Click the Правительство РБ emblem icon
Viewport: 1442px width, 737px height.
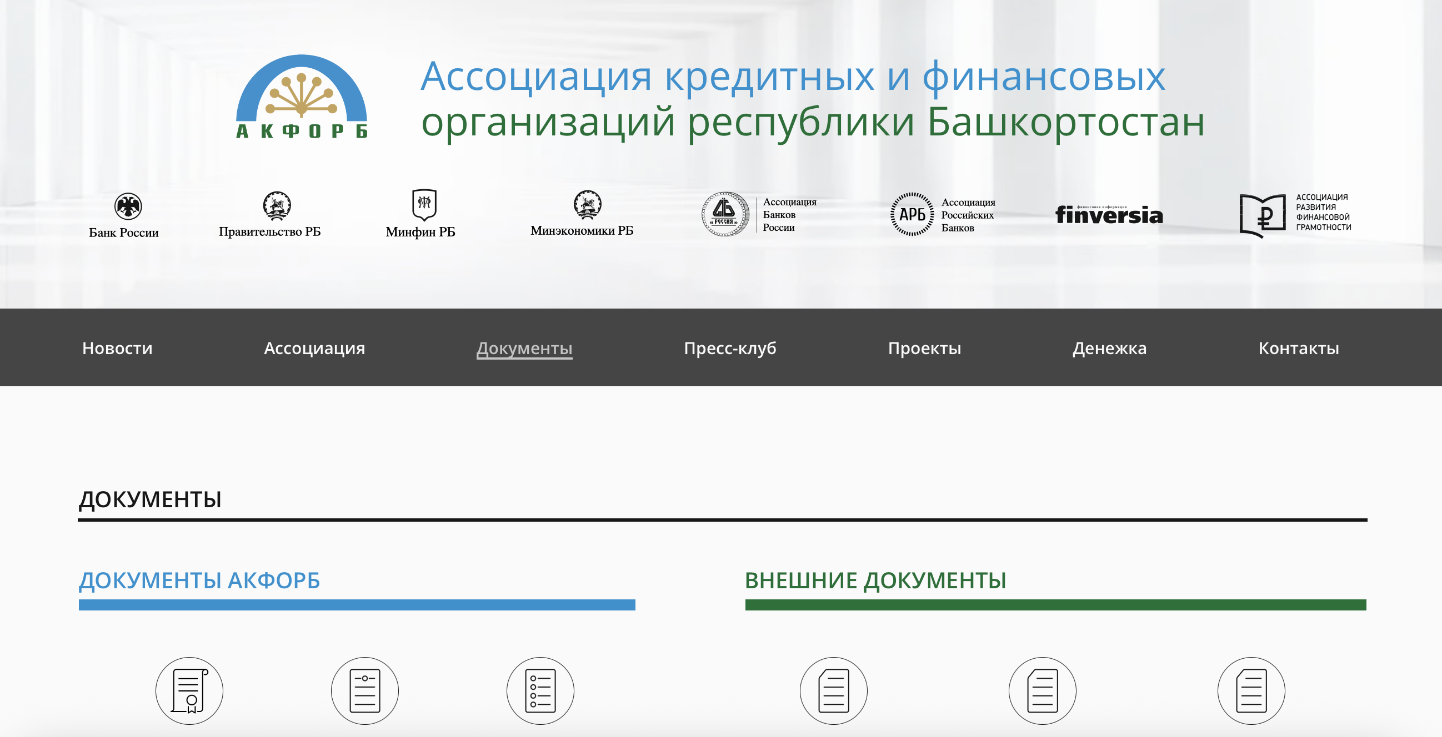277,205
